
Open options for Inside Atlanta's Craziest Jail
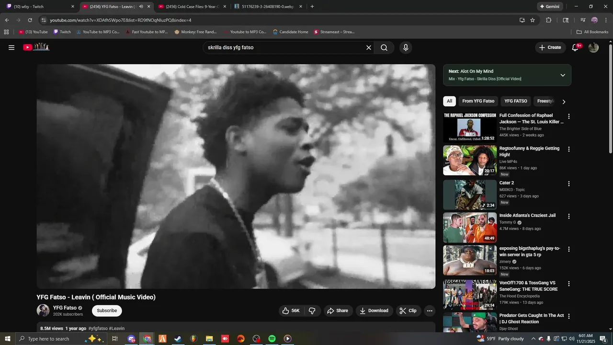[x=569, y=217]
